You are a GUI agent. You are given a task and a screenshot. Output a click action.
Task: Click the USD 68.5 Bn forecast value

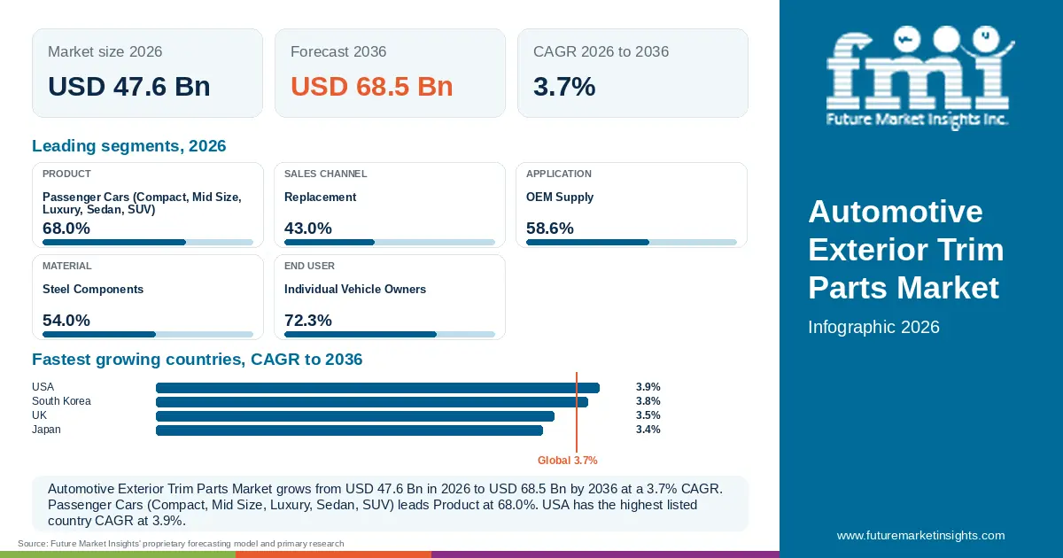coord(372,86)
